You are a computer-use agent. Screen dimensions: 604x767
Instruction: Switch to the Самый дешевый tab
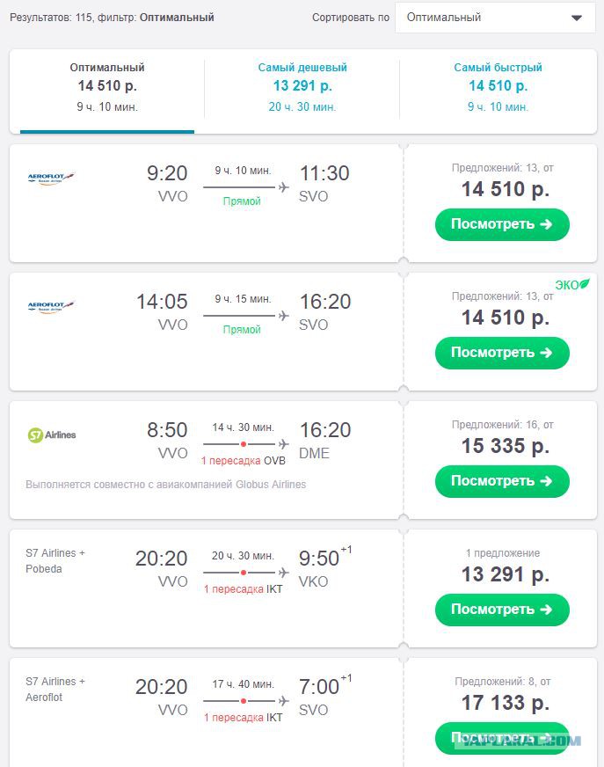tap(302, 86)
